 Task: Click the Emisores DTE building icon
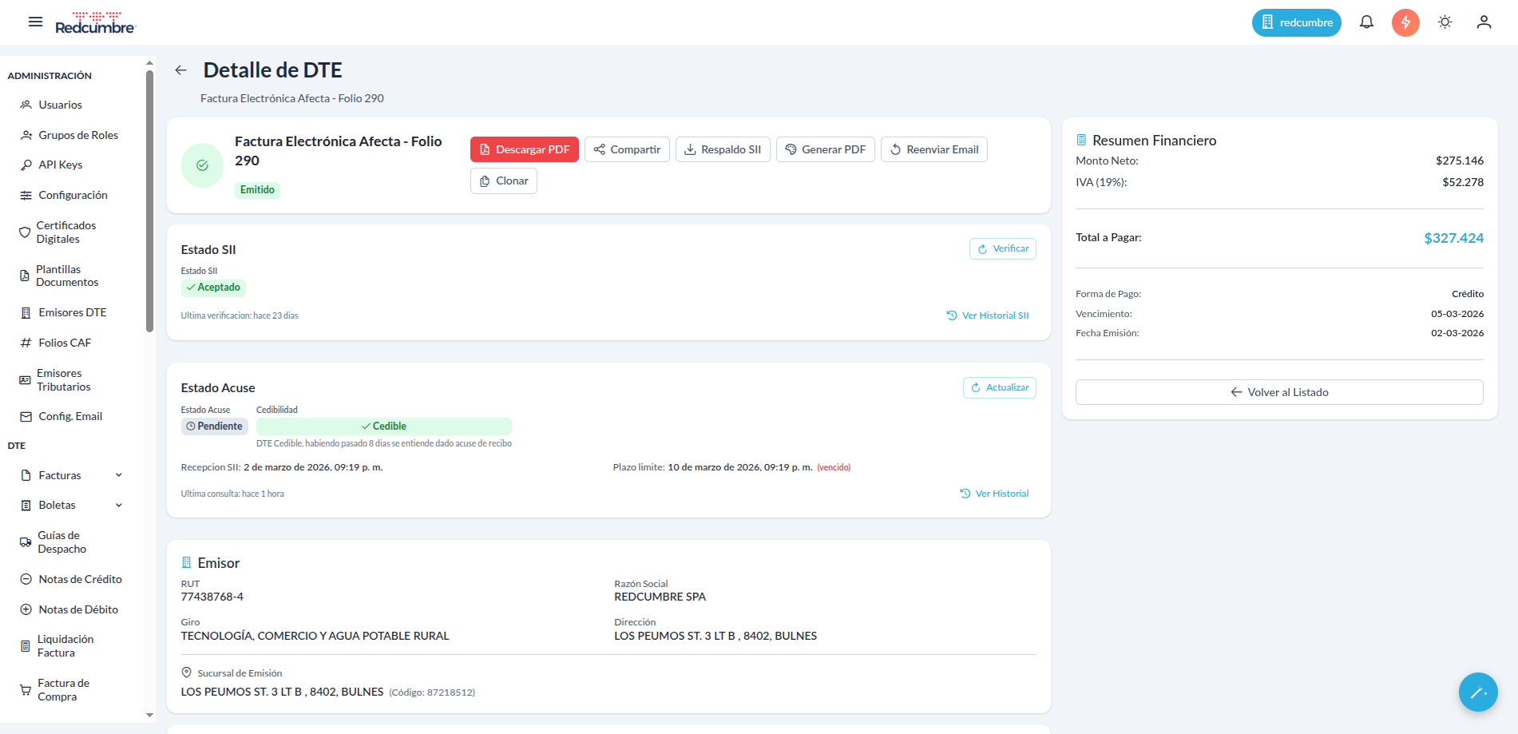click(26, 313)
